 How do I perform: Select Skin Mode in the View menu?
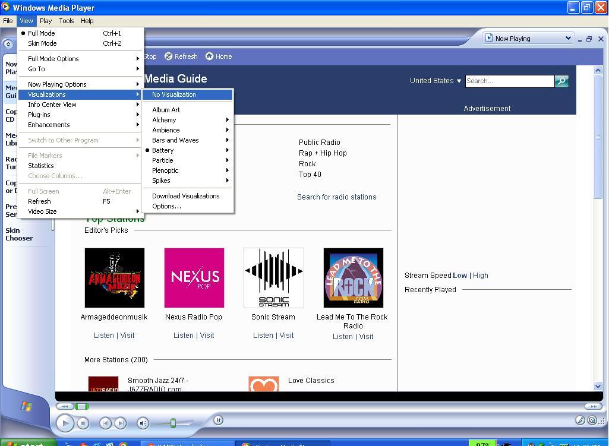(x=81, y=43)
